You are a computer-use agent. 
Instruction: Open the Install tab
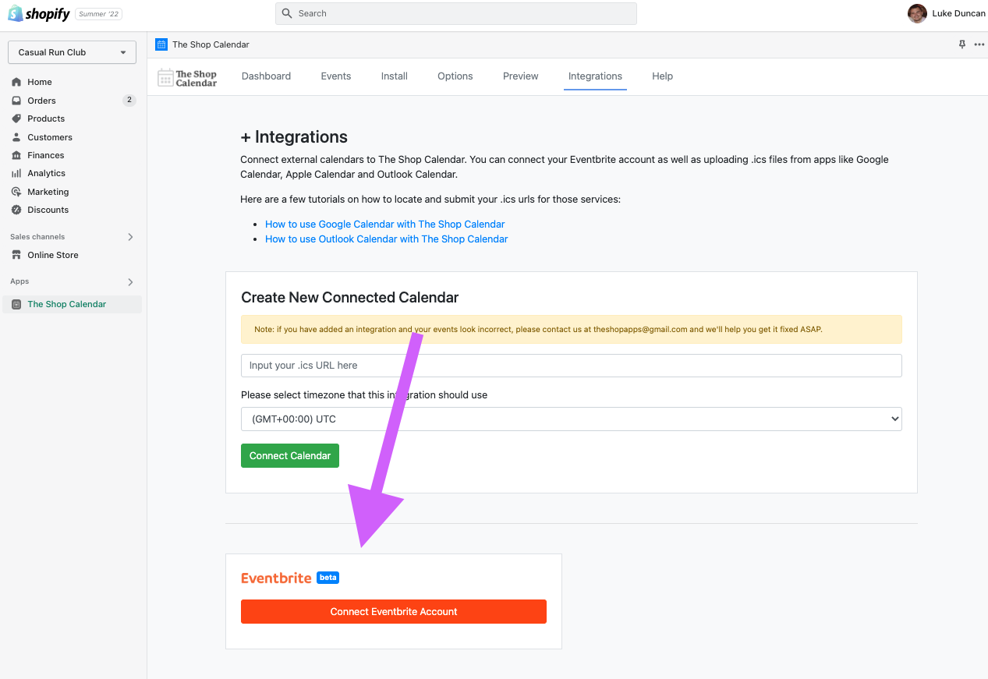pyautogui.click(x=395, y=76)
